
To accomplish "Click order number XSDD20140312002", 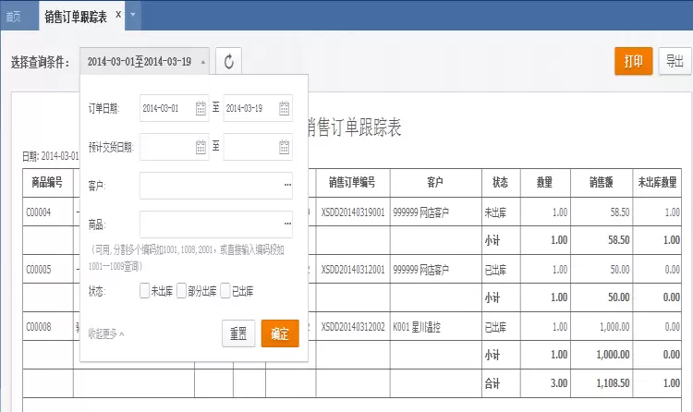I will (353, 327).
